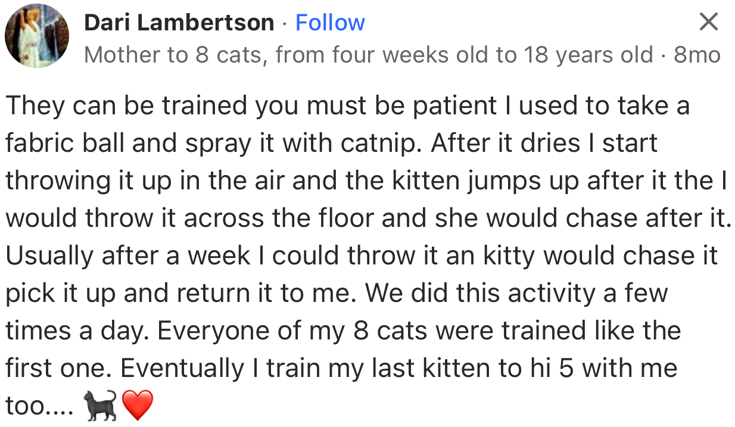Image resolution: width=735 pixels, height=427 pixels.
Task: Open Dari Lambertson's profile picture
Action: (36, 35)
